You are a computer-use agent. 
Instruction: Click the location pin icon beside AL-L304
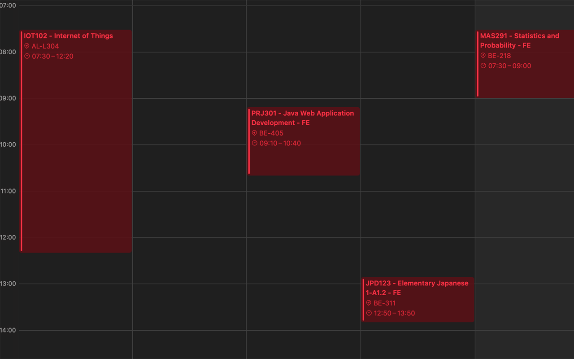pos(27,46)
